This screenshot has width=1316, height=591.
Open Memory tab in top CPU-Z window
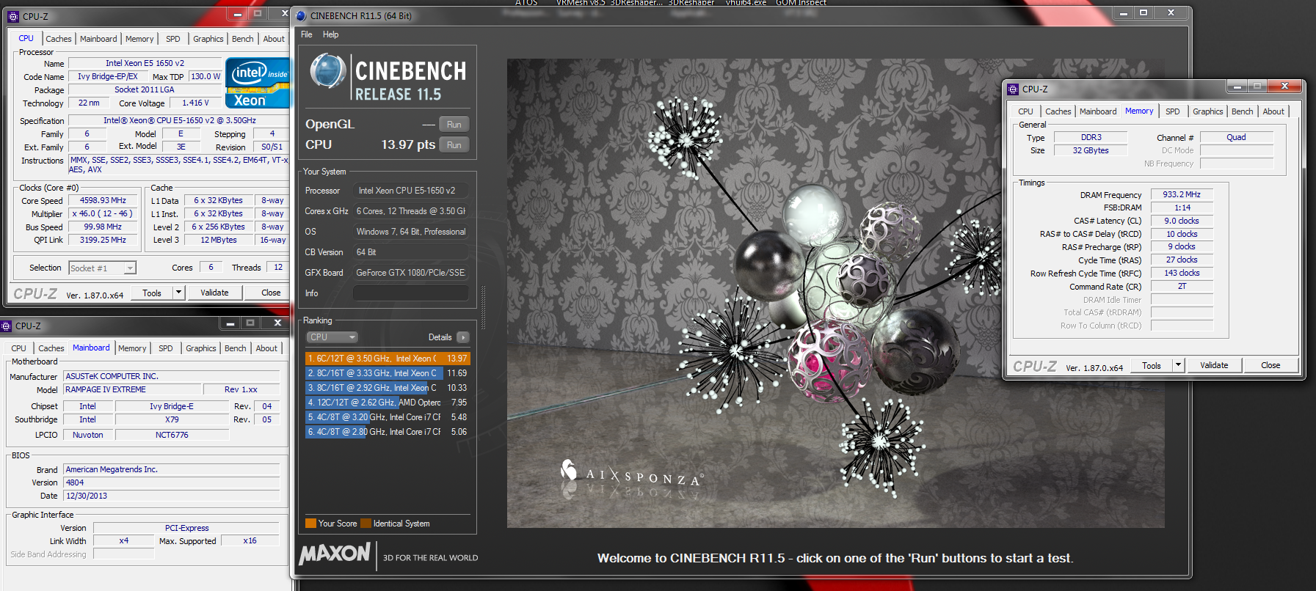139,39
